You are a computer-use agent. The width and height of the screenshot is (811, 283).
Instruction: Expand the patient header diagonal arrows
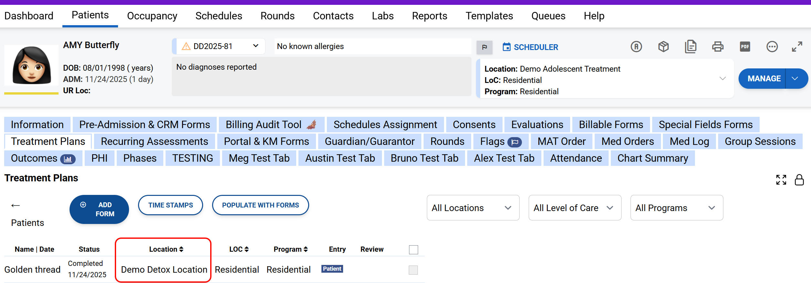pos(797,47)
